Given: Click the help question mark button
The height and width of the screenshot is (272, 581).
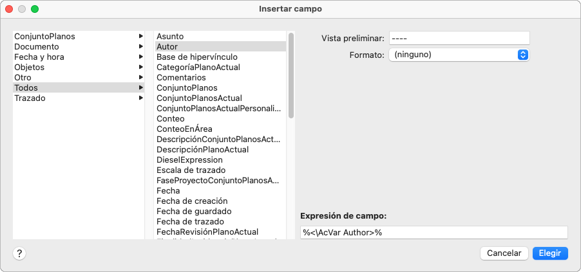Looking at the screenshot, I should (x=19, y=253).
